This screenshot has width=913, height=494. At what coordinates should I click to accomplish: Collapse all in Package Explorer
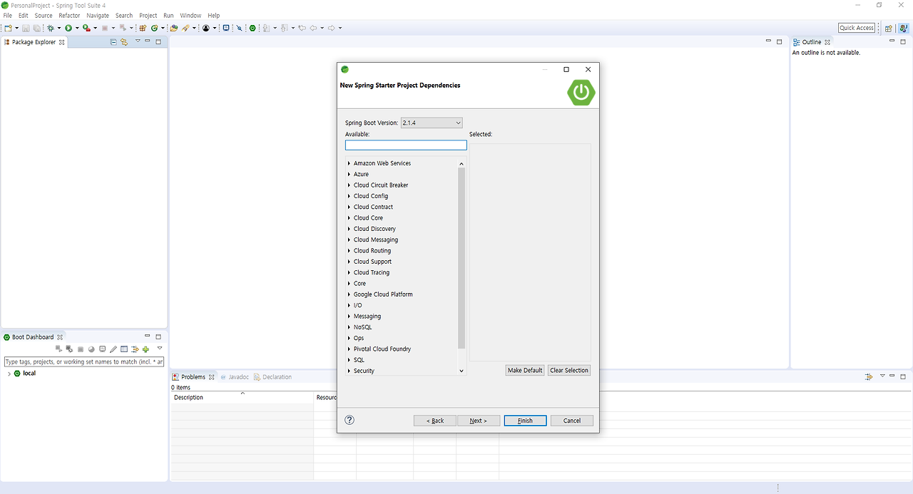tap(113, 42)
